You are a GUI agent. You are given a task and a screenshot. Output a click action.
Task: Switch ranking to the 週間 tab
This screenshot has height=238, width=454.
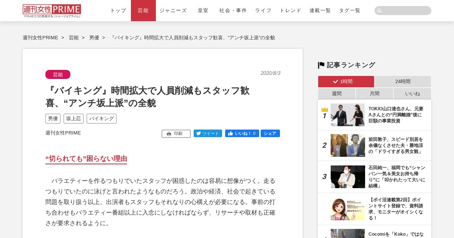coord(337,94)
